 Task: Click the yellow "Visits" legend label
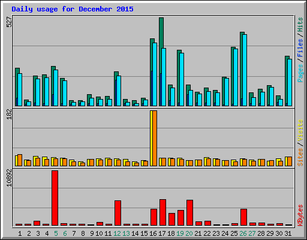click(300, 131)
